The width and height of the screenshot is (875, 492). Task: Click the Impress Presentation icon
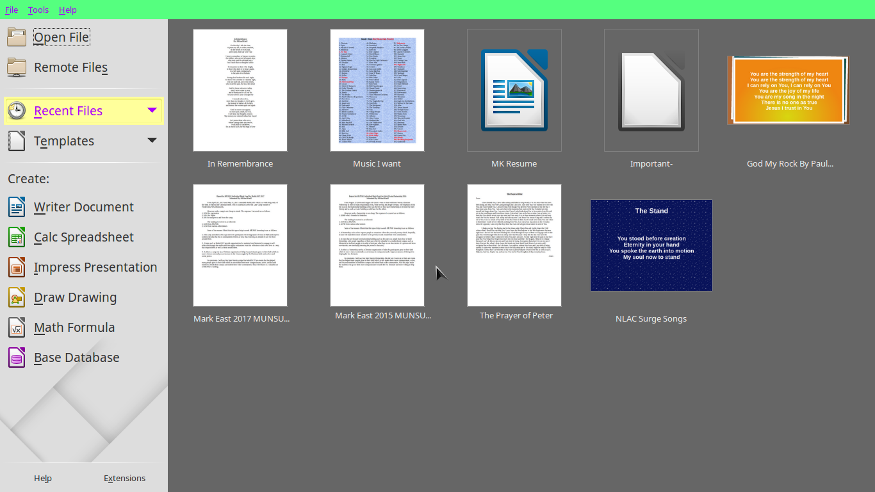click(x=17, y=267)
